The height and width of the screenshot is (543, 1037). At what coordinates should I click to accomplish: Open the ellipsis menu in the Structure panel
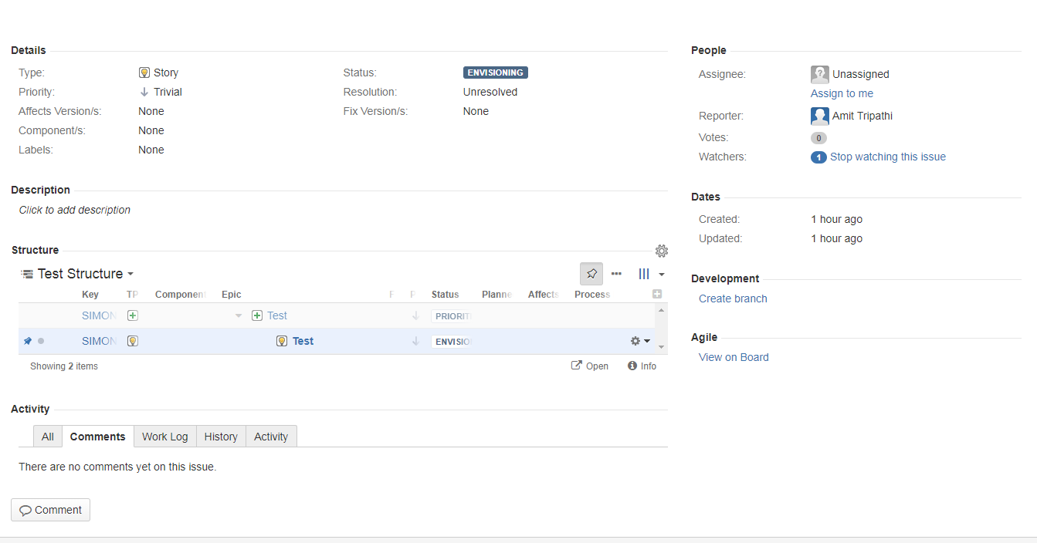[x=616, y=273]
